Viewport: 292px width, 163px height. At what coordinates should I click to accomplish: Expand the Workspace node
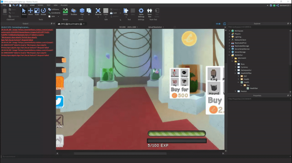229,31
